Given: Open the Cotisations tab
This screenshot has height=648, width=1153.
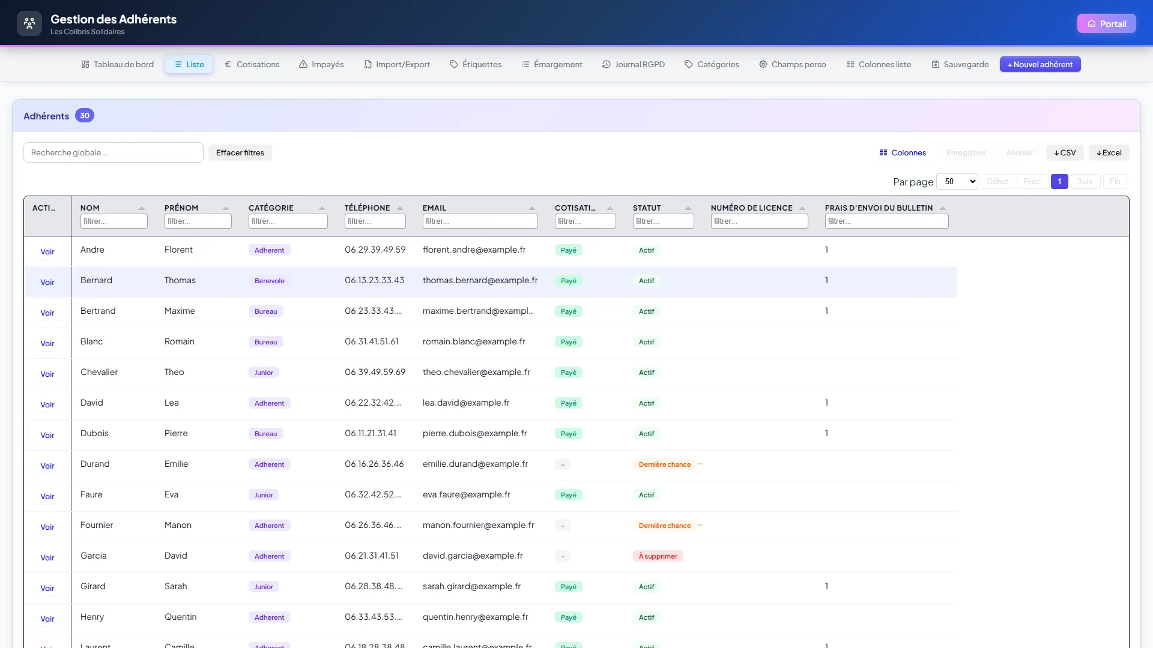Looking at the screenshot, I should coord(252,64).
